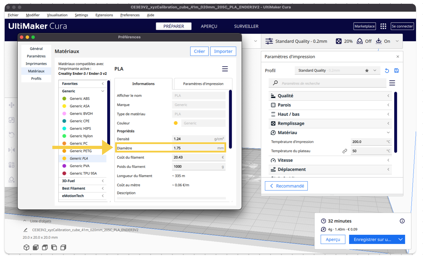The width and height of the screenshot is (423, 259).
Task: Select the Rotate tool in left toolbar
Action: pos(12,135)
